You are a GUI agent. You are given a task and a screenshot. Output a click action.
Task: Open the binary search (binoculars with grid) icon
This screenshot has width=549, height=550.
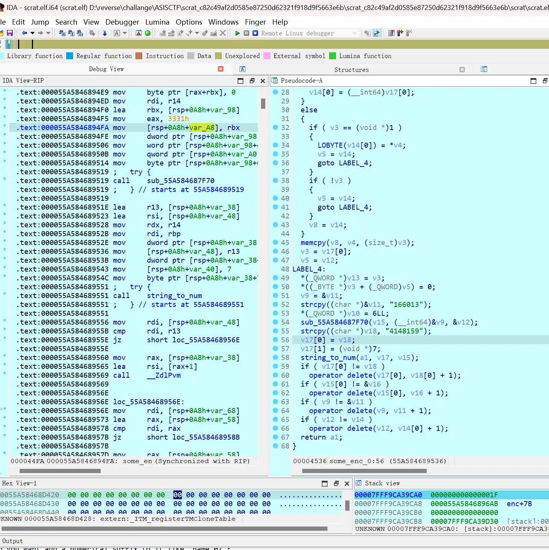(x=62, y=33)
